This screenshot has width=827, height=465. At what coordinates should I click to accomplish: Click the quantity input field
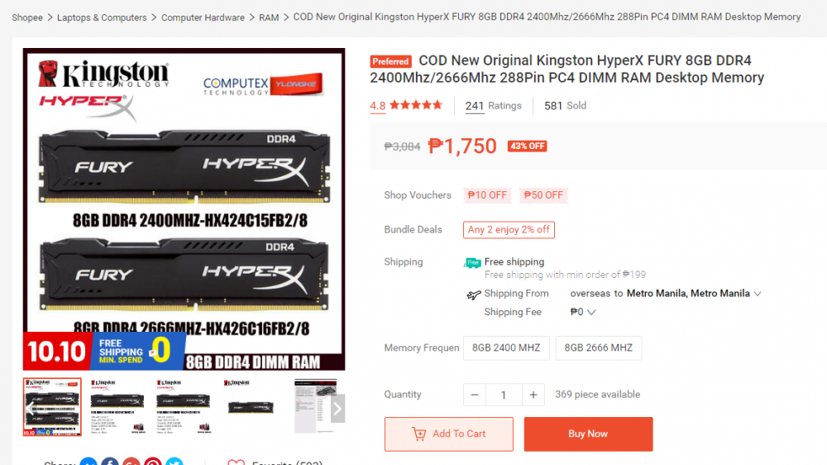tap(504, 395)
